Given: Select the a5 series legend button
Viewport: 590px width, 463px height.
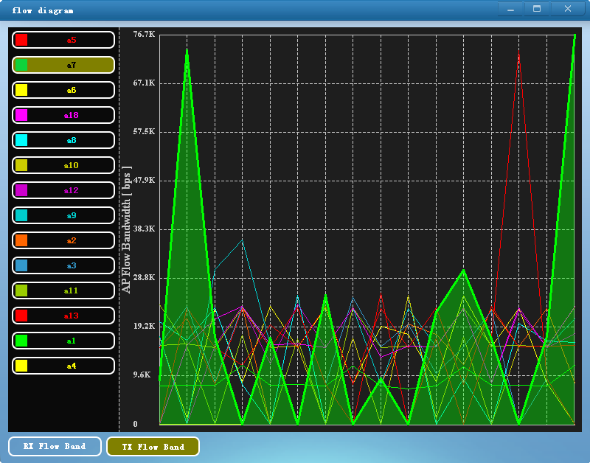Looking at the screenshot, I should coord(63,40).
